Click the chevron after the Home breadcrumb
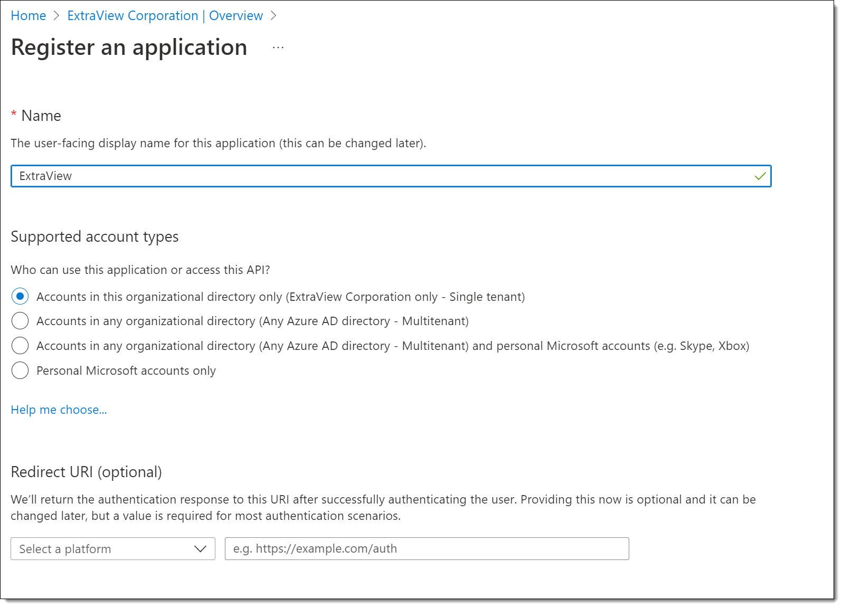842x607 pixels. (56, 16)
